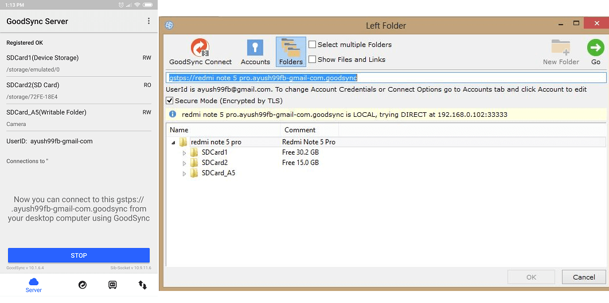Click the Name column header
This screenshot has height=303, width=609.
[223, 130]
